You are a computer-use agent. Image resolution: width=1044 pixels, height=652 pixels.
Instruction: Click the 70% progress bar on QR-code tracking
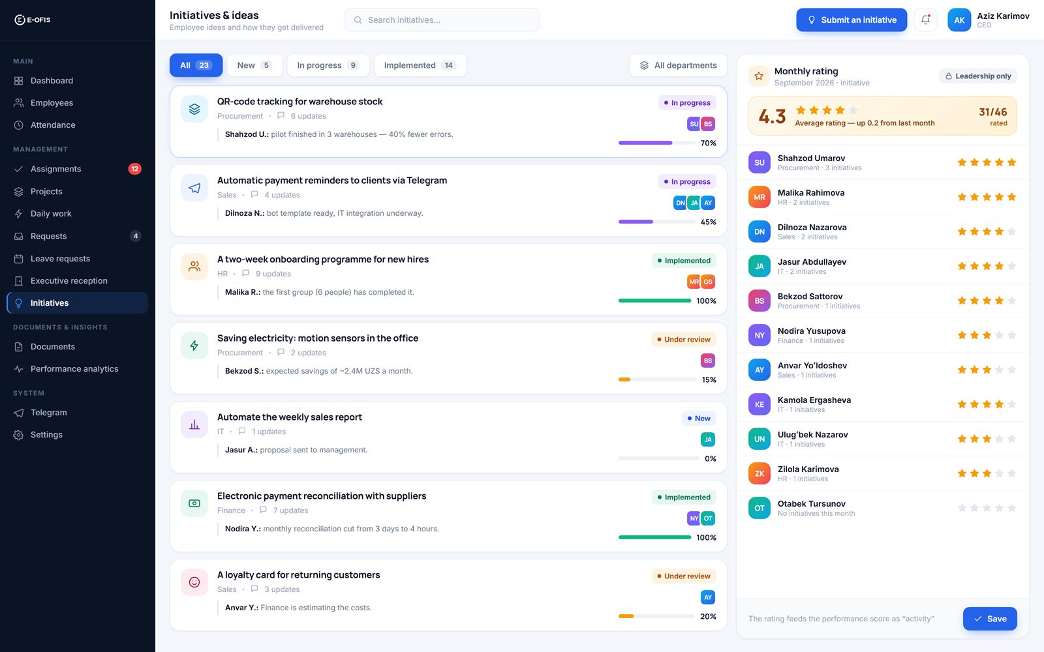[x=657, y=143]
